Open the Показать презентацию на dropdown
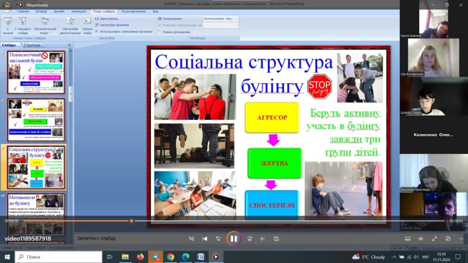 coord(220,25)
